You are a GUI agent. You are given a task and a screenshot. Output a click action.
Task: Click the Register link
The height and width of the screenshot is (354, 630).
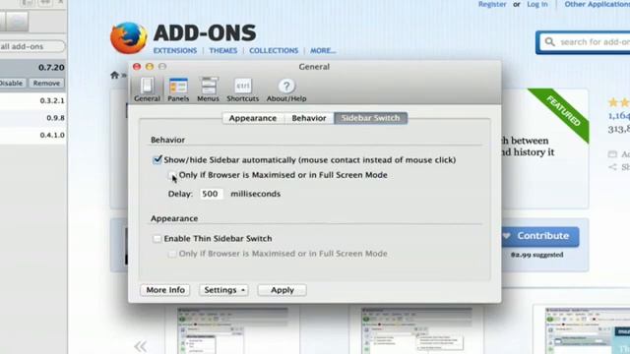click(492, 4)
